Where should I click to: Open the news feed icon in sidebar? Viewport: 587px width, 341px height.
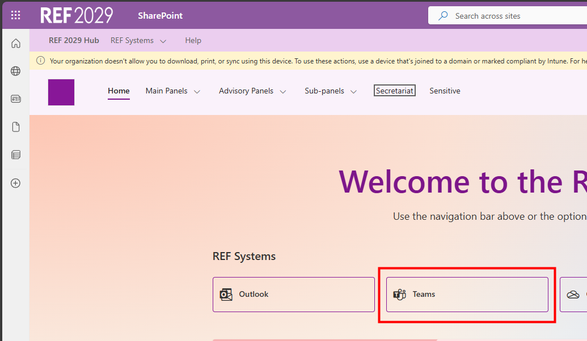tap(16, 99)
